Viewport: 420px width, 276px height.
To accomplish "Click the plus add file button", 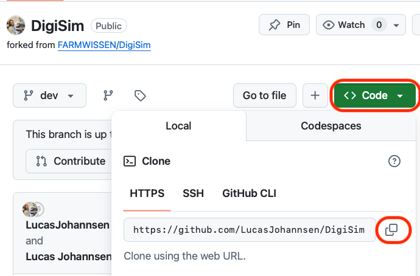I will pos(315,95).
